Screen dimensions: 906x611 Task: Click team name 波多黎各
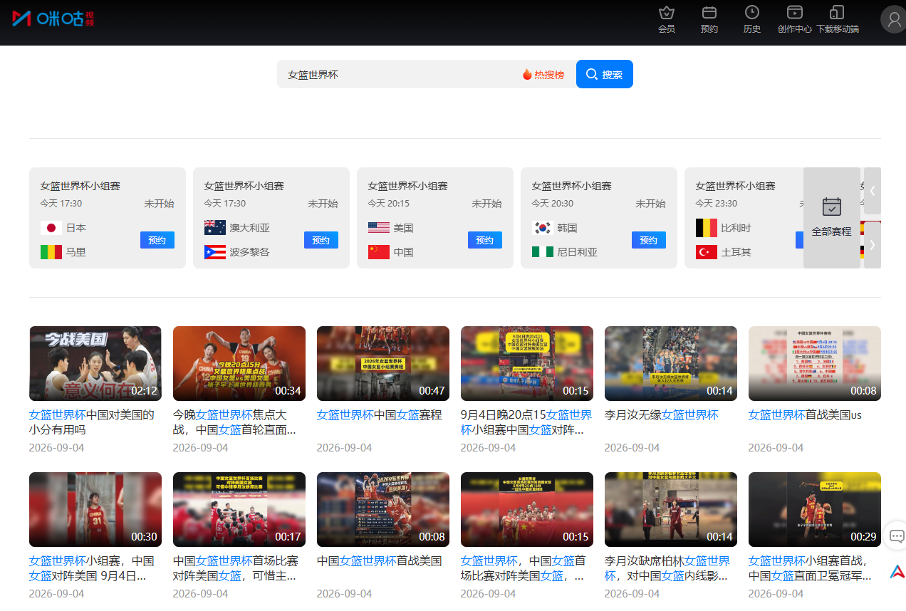click(x=250, y=252)
